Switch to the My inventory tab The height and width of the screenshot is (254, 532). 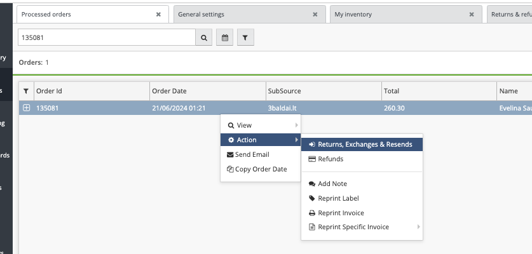coord(394,15)
